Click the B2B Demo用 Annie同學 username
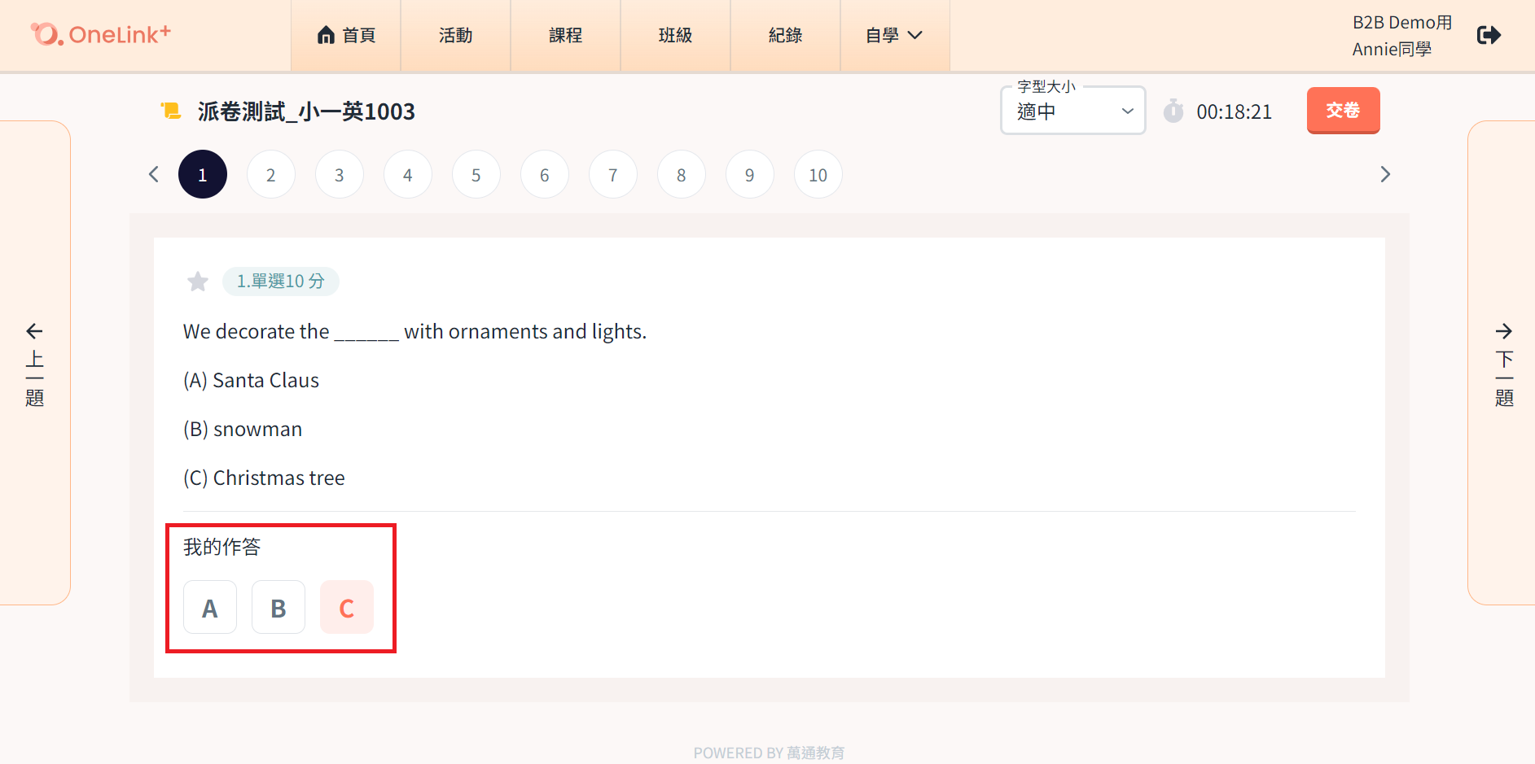1535x764 pixels. point(1402,36)
